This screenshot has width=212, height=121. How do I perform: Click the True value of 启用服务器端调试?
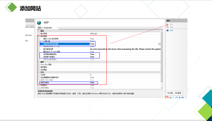[x=92, y=54]
